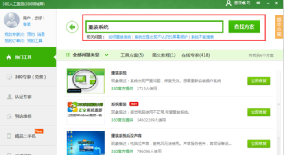
Task: Switch to the 在线专家(418) tab
Action: tap(196, 55)
